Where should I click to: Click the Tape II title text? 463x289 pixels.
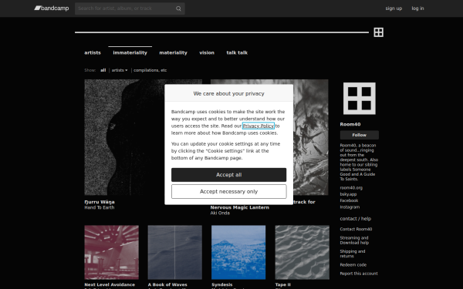283,284
